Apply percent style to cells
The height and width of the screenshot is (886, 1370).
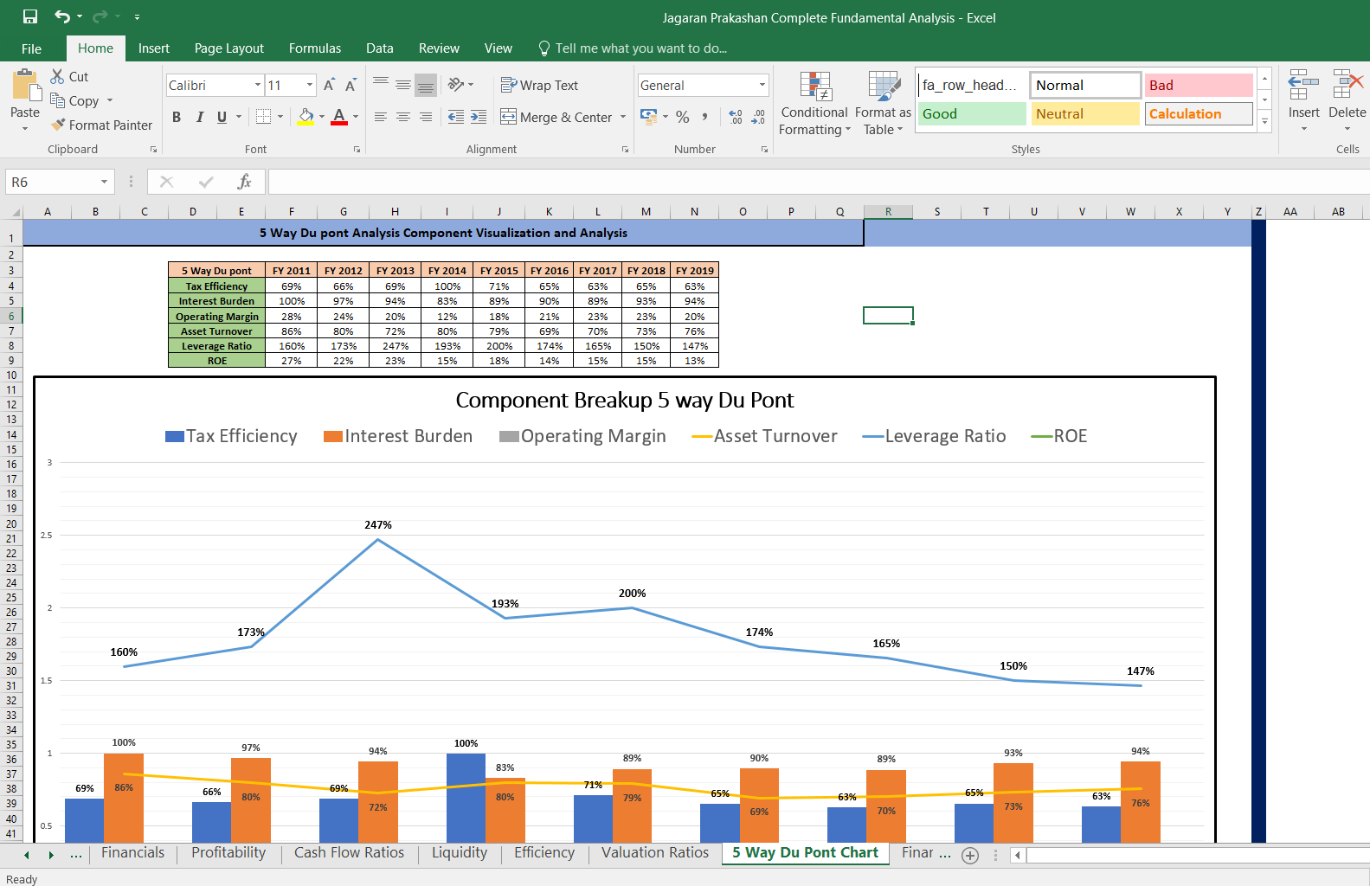pos(683,116)
